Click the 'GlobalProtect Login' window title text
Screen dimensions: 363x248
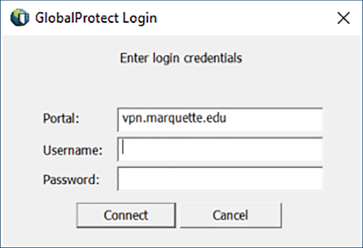point(96,18)
